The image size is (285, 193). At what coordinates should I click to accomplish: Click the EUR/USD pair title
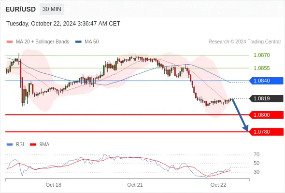21,9
